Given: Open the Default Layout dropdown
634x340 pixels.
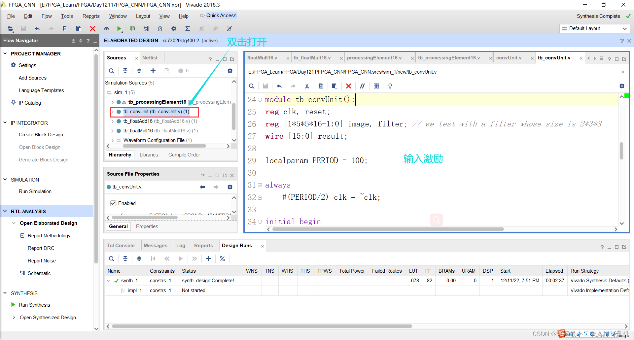Looking at the screenshot, I should (595, 28).
